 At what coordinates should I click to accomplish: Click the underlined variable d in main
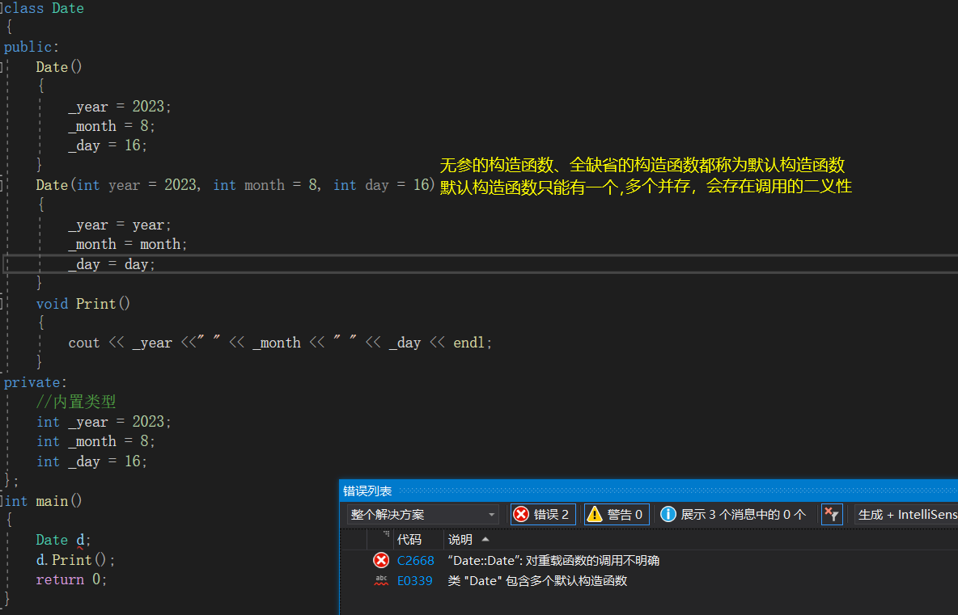coord(80,541)
